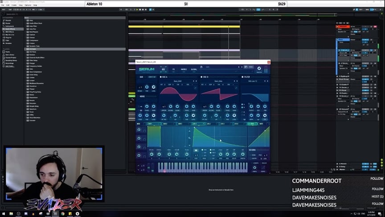Open the Windows Start menu

pyautogui.click(x=4, y=213)
